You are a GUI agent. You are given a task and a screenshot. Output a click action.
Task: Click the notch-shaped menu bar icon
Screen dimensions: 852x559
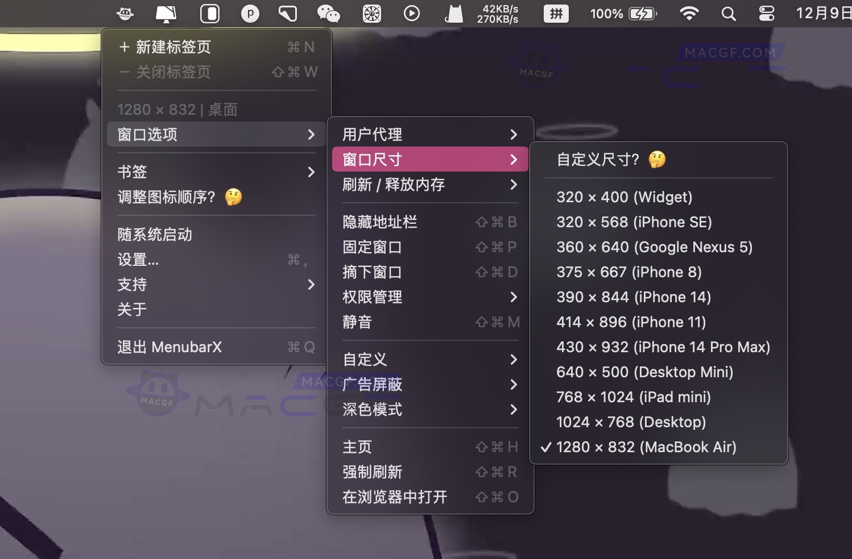click(x=209, y=13)
